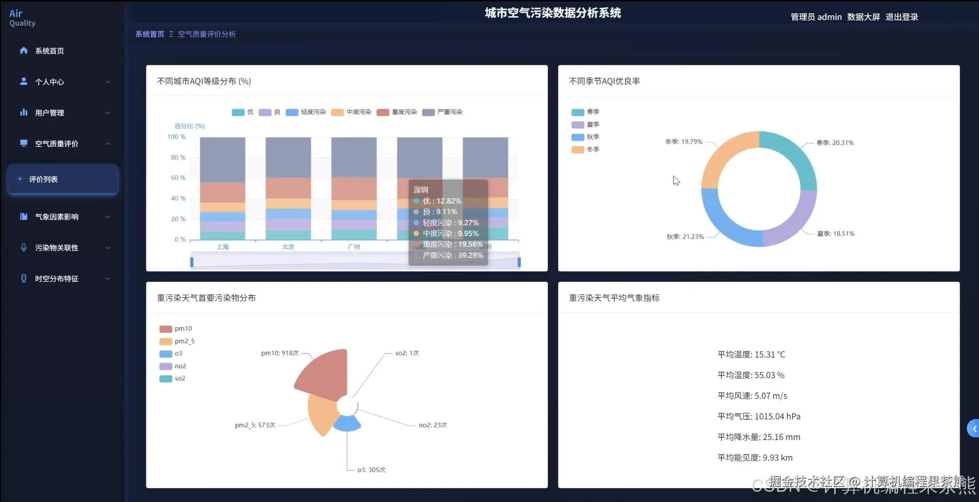Click the 系统首页 breadcrumb link
Screen dimensions: 979x502
pyautogui.click(x=149, y=34)
